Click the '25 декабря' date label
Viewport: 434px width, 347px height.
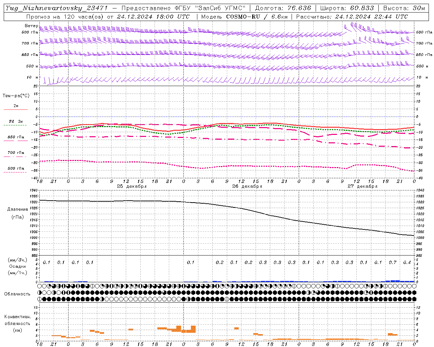tap(132, 186)
